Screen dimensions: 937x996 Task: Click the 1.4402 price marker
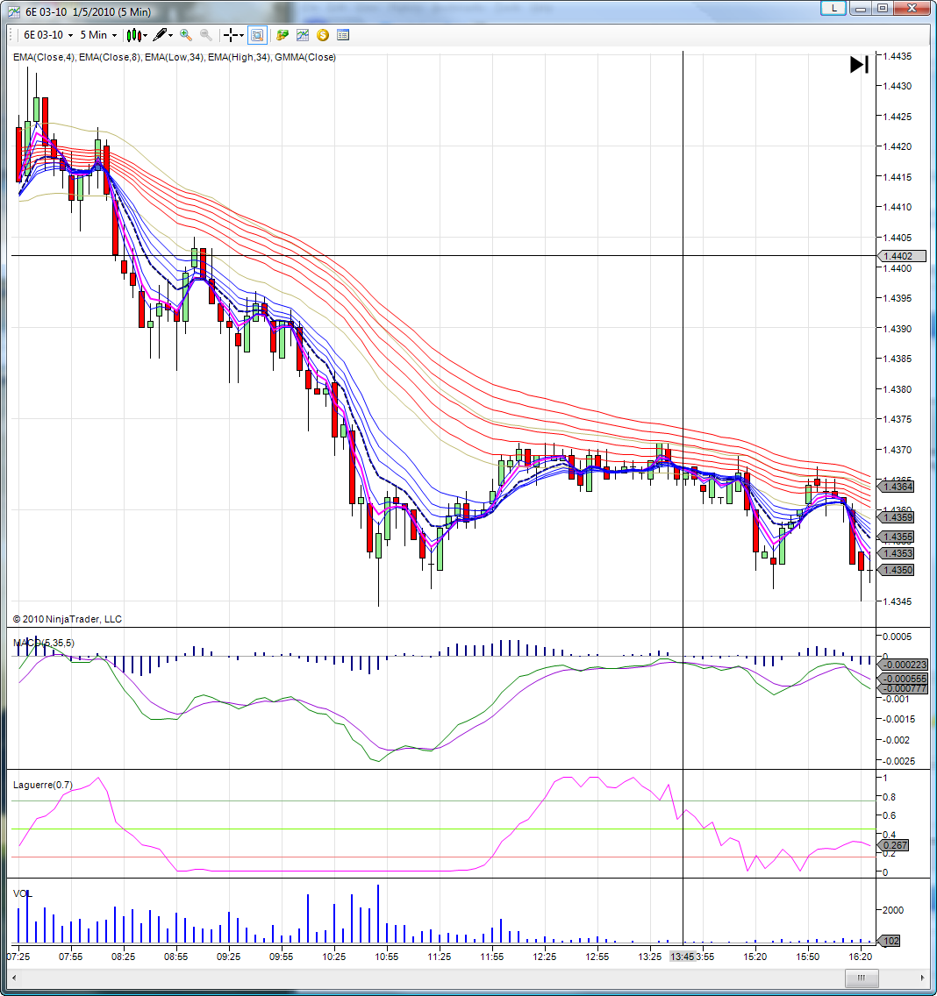[902, 256]
